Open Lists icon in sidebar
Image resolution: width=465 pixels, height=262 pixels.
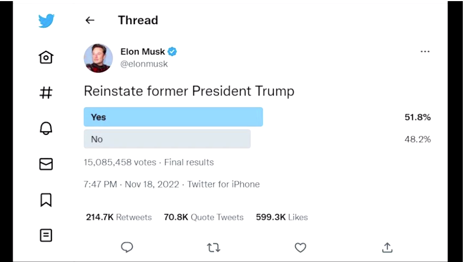[46, 235]
